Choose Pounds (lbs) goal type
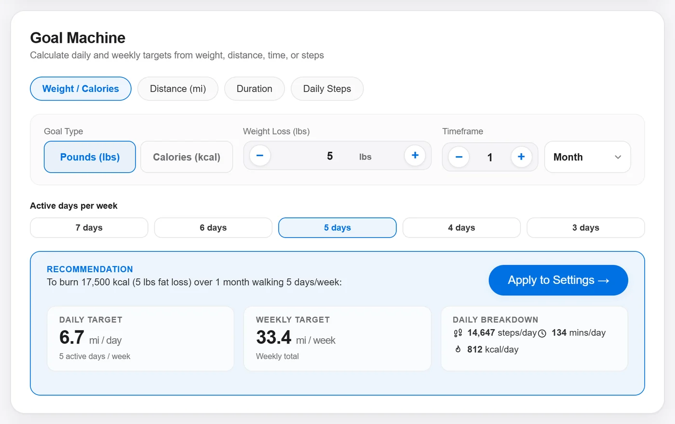The image size is (675, 424). tap(90, 157)
